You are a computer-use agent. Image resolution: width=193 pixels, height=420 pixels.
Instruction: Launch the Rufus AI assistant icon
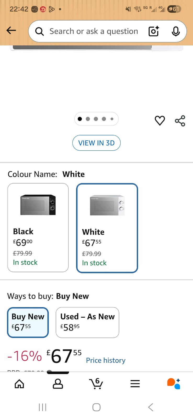coord(174,384)
